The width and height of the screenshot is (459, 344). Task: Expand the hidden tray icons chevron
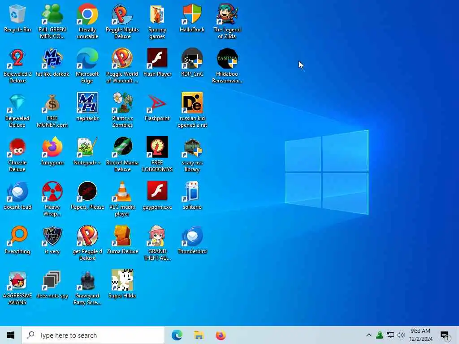369,335
